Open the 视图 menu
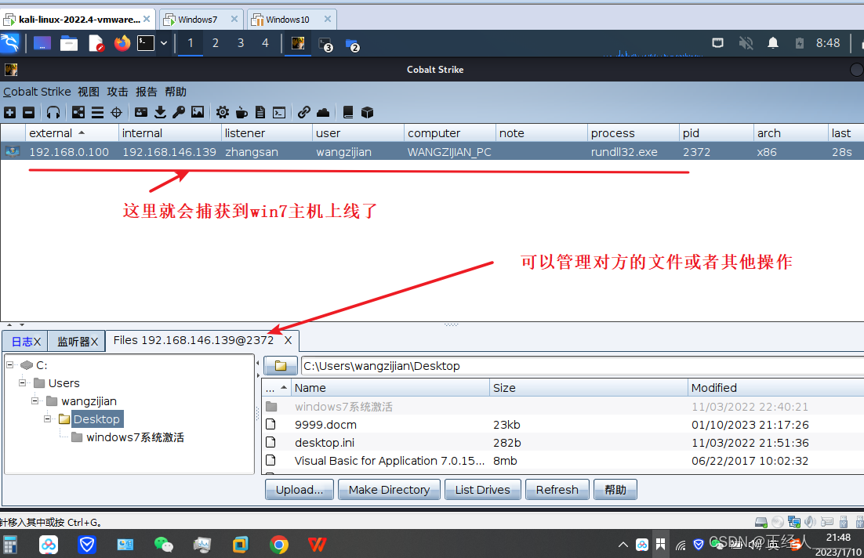 click(x=89, y=92)
